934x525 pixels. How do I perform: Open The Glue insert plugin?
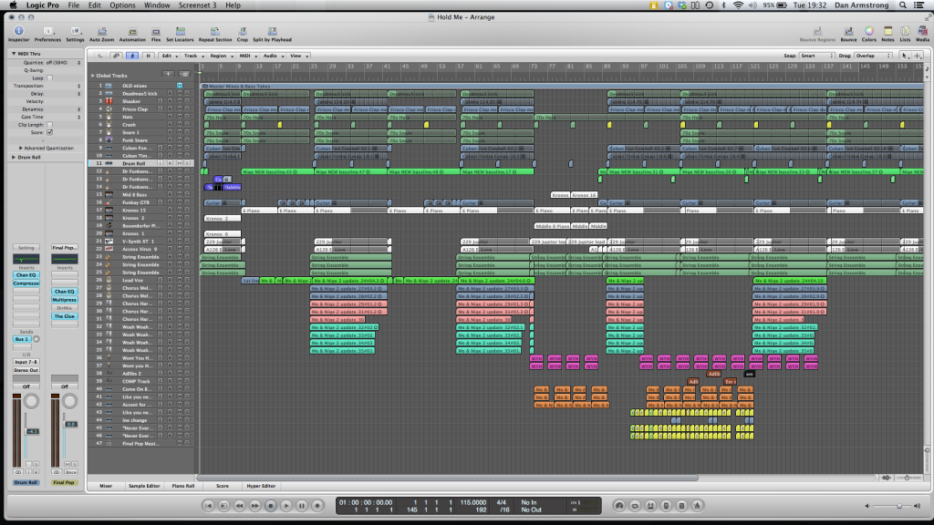coord(65,316)
